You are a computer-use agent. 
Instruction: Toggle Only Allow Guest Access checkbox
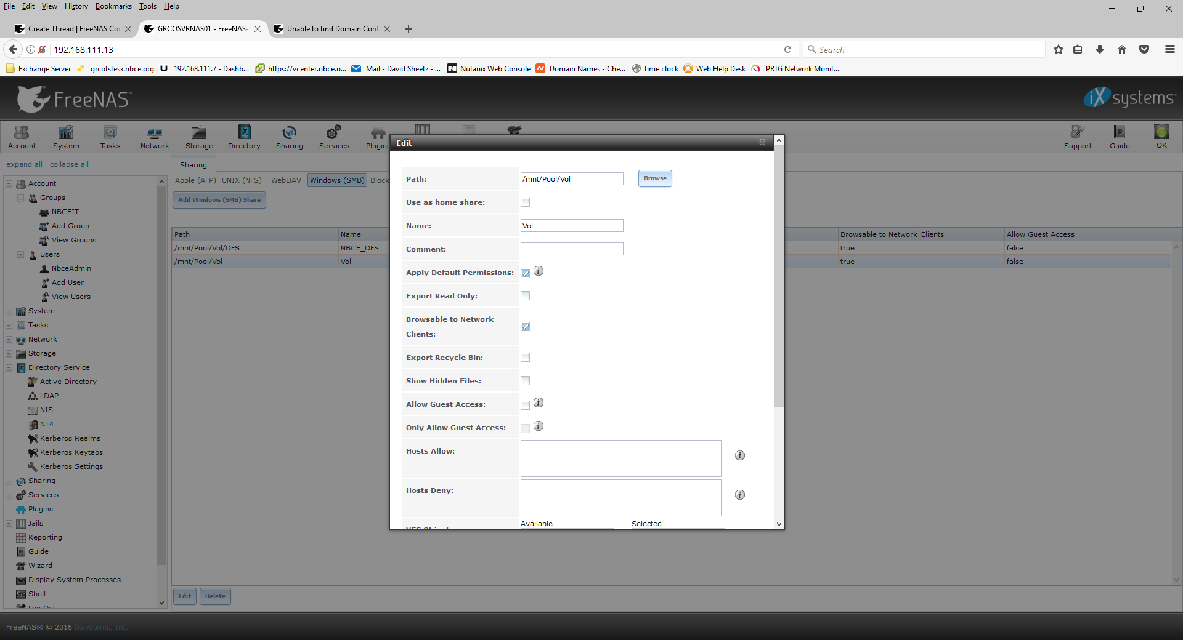[x=525, y=428]
